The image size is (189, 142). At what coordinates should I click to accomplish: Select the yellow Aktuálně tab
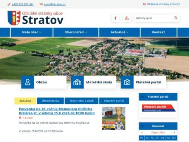tap(25, 101)
